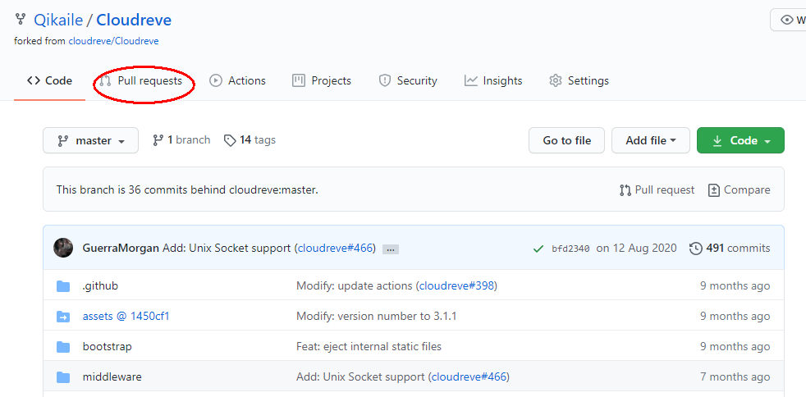806x397 pixels.
Task: Click the Compare link
Action: click(739, 189)
